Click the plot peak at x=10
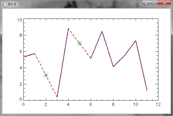This screenshot has width=173, height=116. [x=136, y=41]
